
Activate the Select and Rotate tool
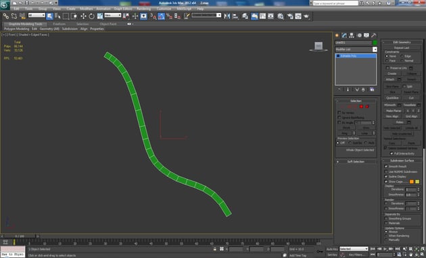coord(91,16)
